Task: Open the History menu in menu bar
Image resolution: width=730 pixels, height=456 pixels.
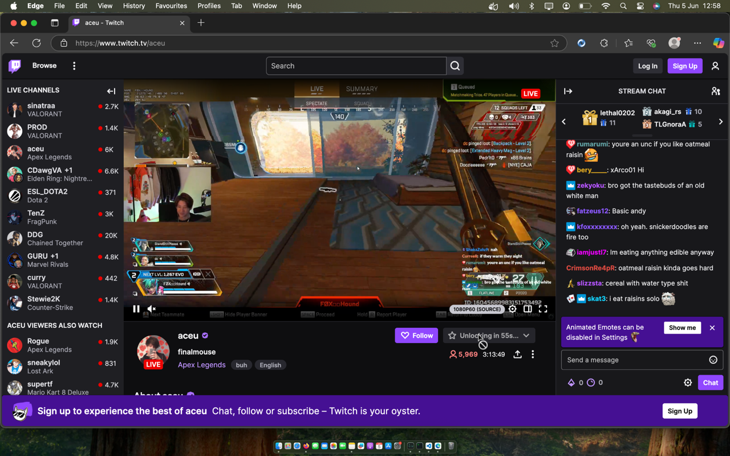Action: pyautogui.click(x=133, y=6)
